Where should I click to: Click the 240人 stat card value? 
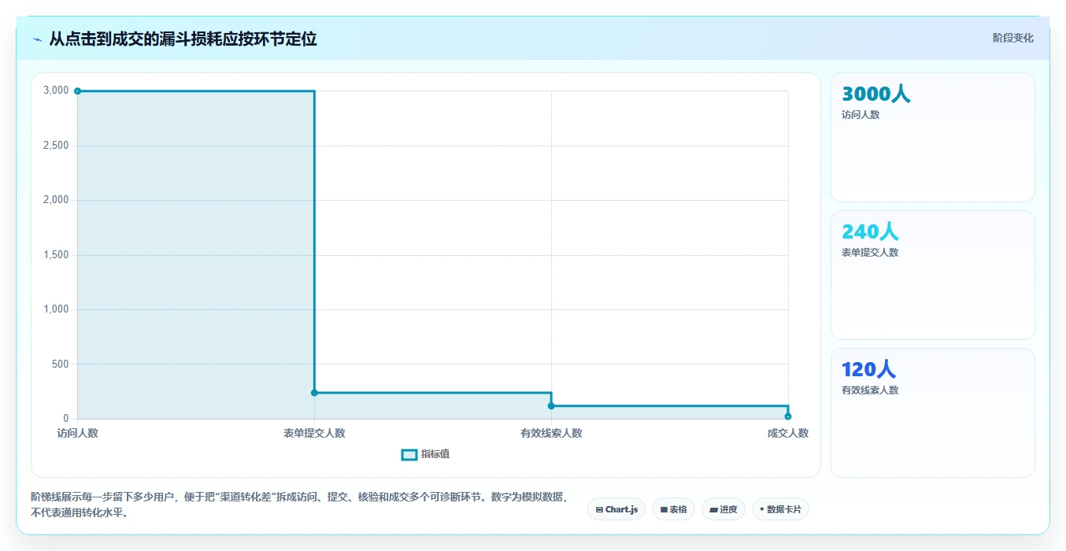pyautogui.click(x=870, y=232)
